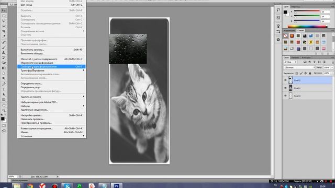This screenshot has width=335, height=188.
Task: Toggle filter for smart objects
Action: 324,62
